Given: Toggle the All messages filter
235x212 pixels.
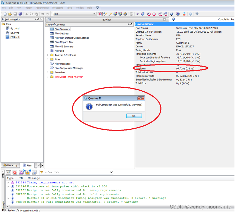Looking at the screenshot, I should pos(8,172).
